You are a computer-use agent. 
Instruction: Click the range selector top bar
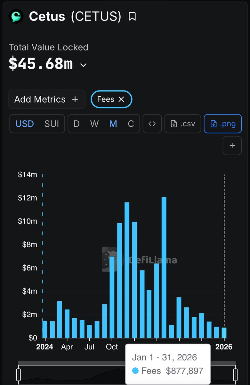pos(127,363)
